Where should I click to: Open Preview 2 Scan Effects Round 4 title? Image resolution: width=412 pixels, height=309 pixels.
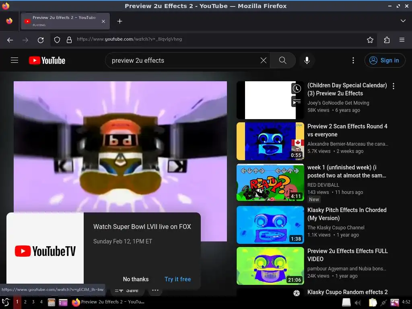click(347, 130)
